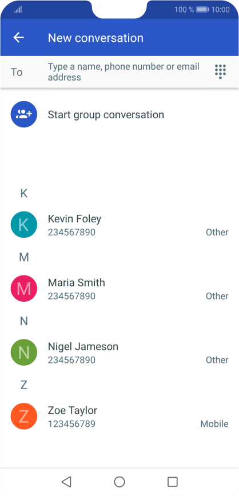Tap the group conversation icon

[x=24, y=114]
